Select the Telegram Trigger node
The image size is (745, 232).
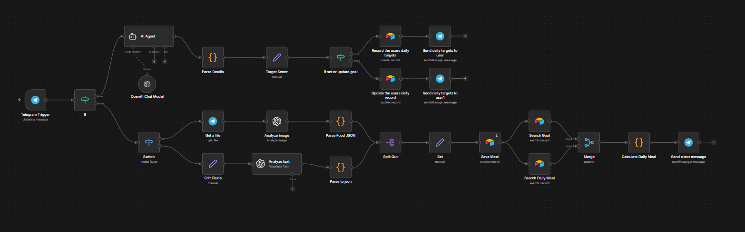35,100
